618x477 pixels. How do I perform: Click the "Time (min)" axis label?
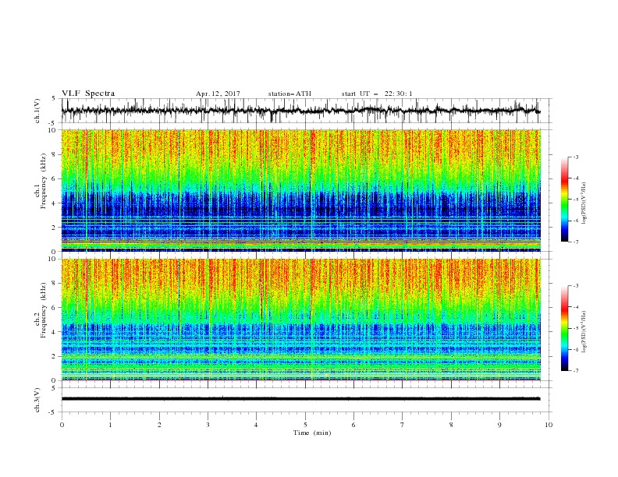tap(312, 433)
